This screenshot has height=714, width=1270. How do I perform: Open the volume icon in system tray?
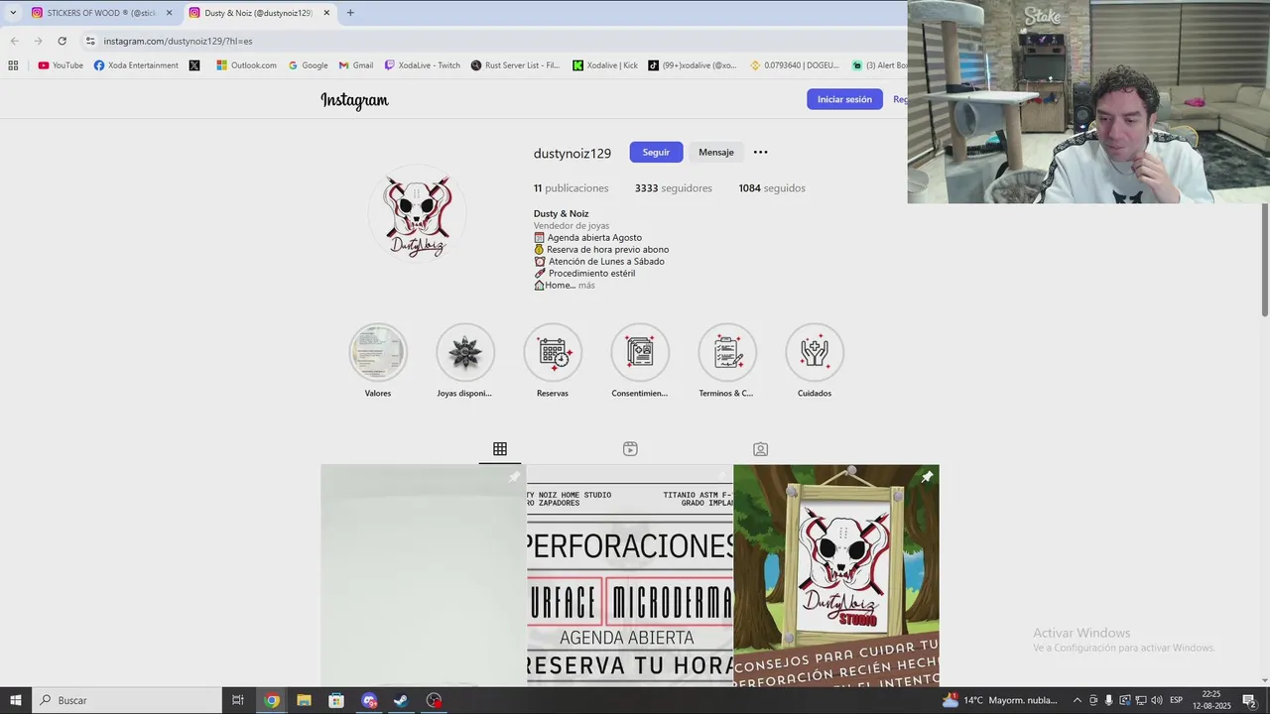click(x=1157, y=700)
